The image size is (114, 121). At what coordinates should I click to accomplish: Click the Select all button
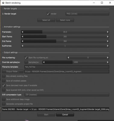click(x=46, y=20)
